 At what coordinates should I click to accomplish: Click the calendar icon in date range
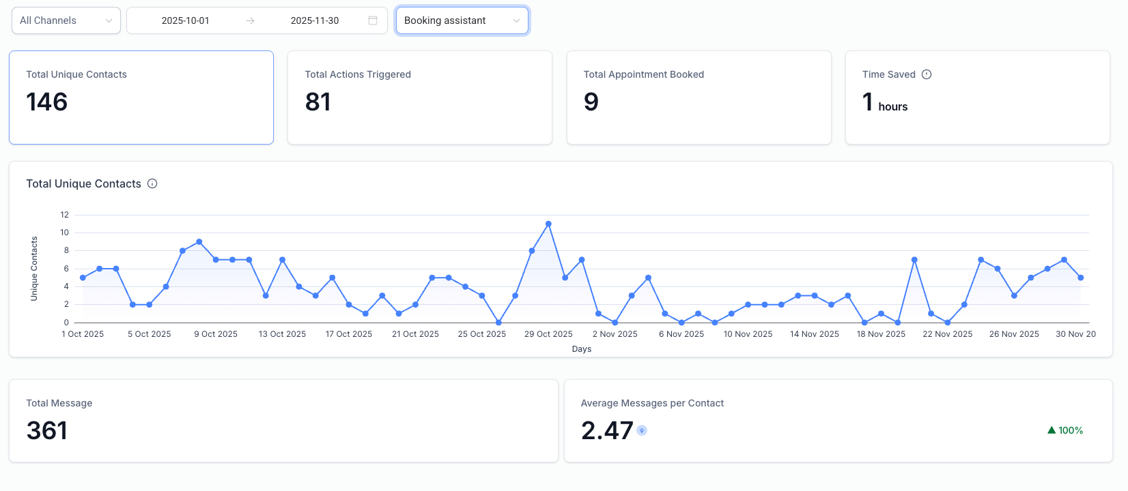pos(373,20)
